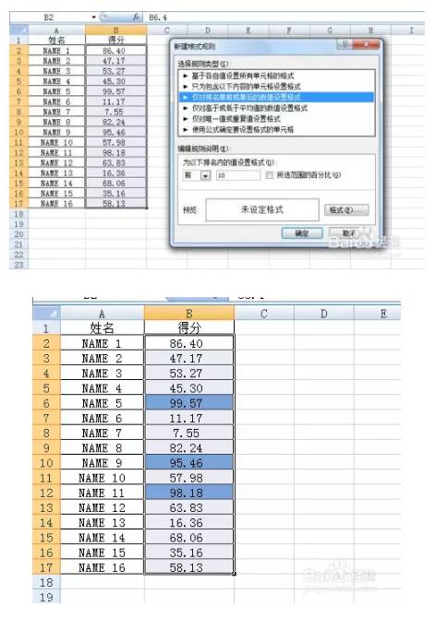This screenshot has height=618, width=448.
Task: Click cell 63.83 in the lower enlarged sheet
Action: [189, 508]
